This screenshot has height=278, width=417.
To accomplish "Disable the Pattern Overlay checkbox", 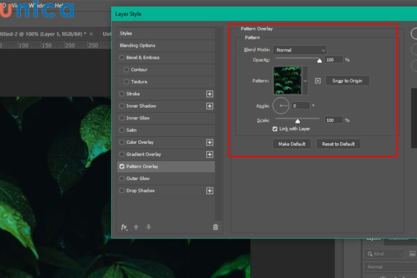I will (x=123, y=167).
